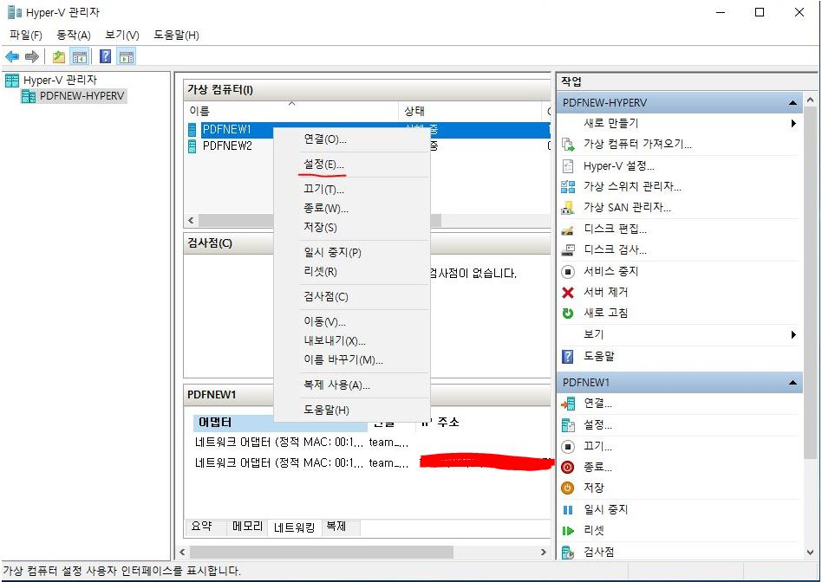Select the PDFNEW2 virtual machine row
The height and width of the screenshot is (582, 822).
369,146
